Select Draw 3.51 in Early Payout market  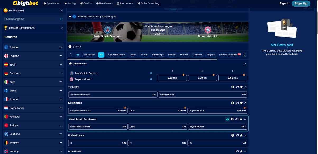(x=158, y=127)
